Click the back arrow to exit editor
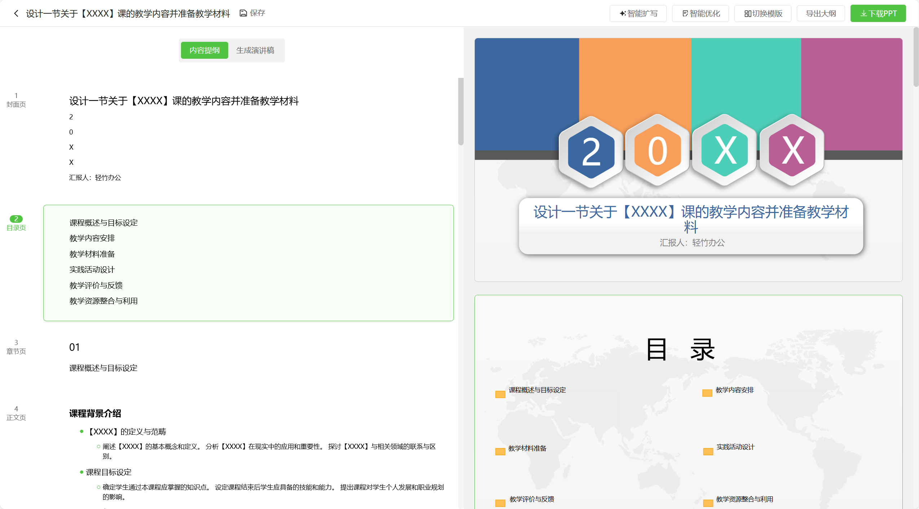The image size is (919, 509). pyautogui.click(x=16, y=13)
